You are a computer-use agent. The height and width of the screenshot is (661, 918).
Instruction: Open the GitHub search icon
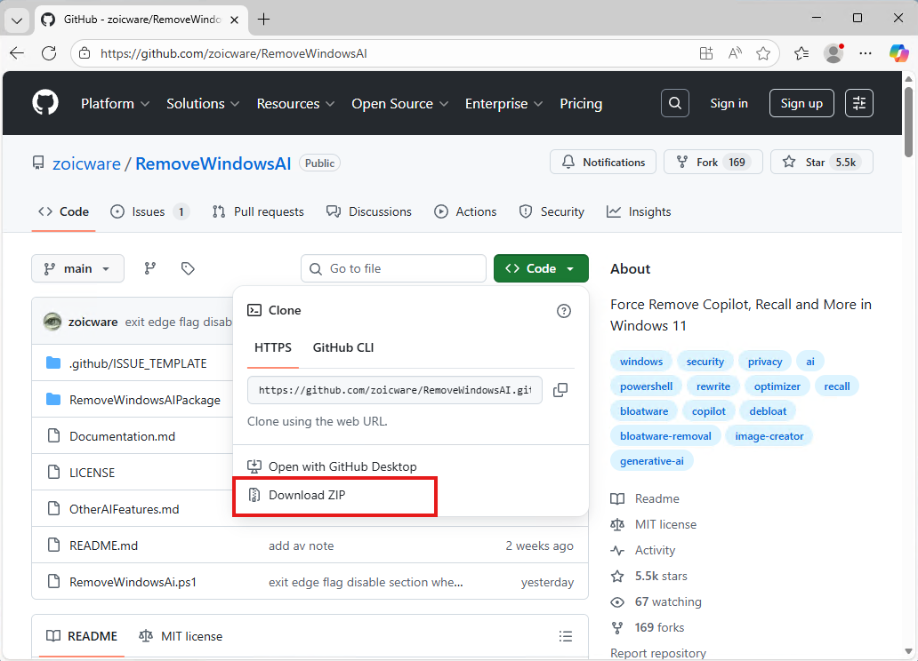coord(675,103)
